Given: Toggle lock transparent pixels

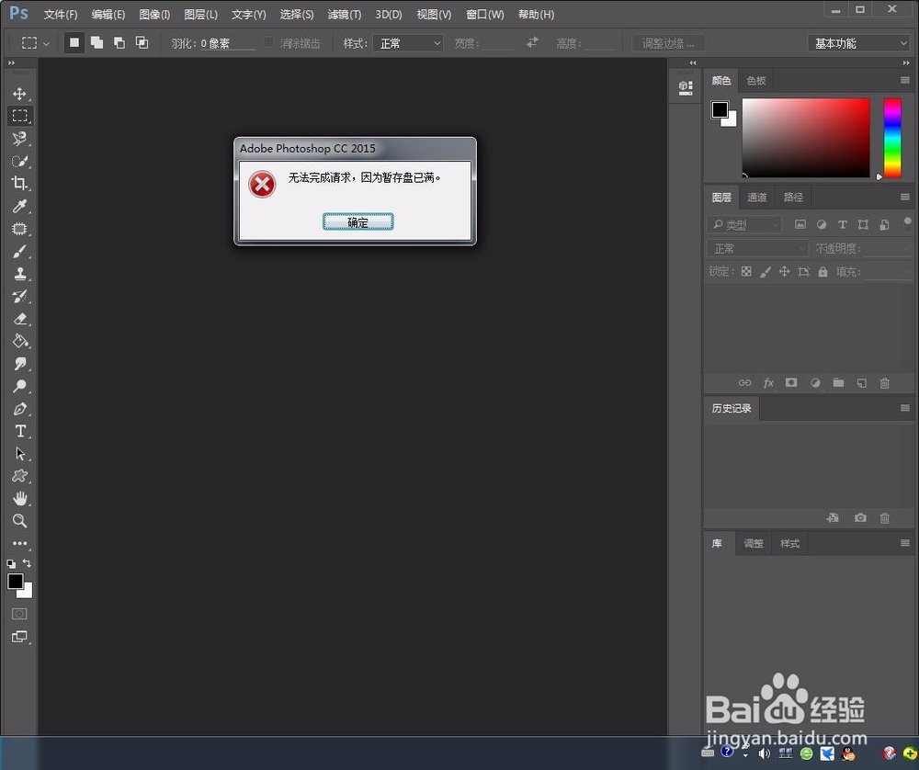Looking at the screenshot, I should click(746, 271).
